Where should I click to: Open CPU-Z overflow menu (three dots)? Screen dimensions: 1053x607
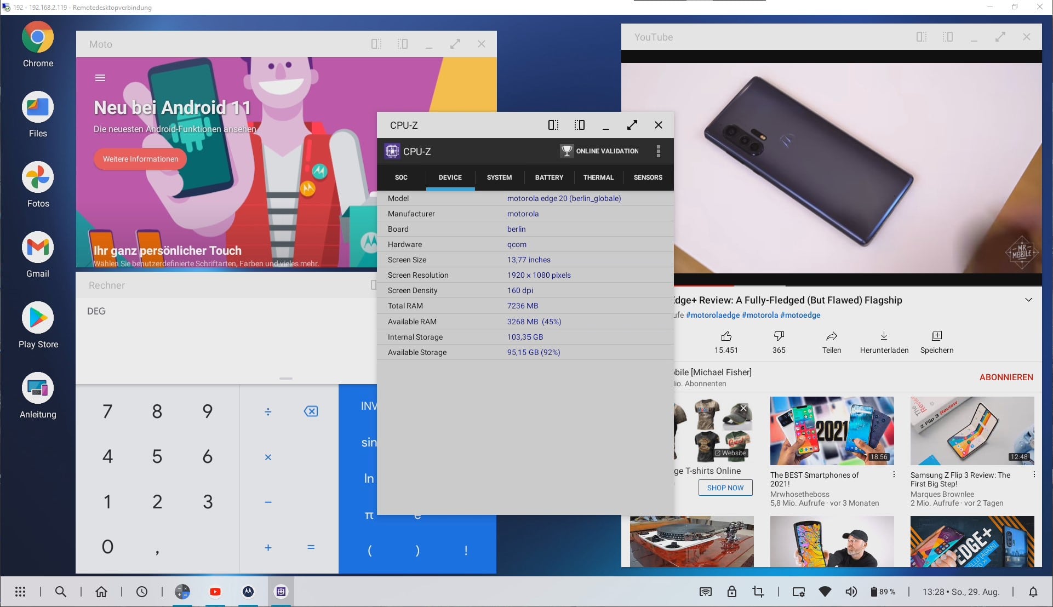[x=659, y=151]
